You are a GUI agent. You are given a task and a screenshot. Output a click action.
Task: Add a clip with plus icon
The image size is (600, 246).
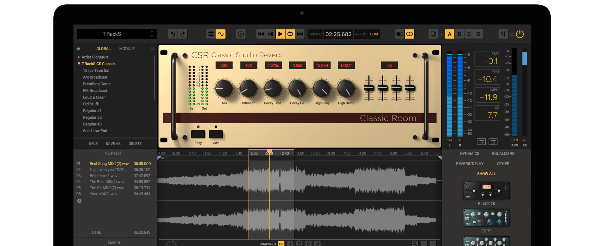point(79,201)
